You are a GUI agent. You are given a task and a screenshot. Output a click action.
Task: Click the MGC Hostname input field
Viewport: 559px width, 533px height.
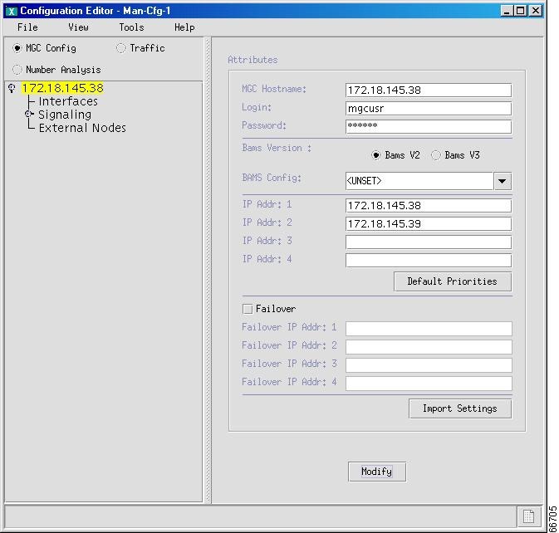[428, 90]
